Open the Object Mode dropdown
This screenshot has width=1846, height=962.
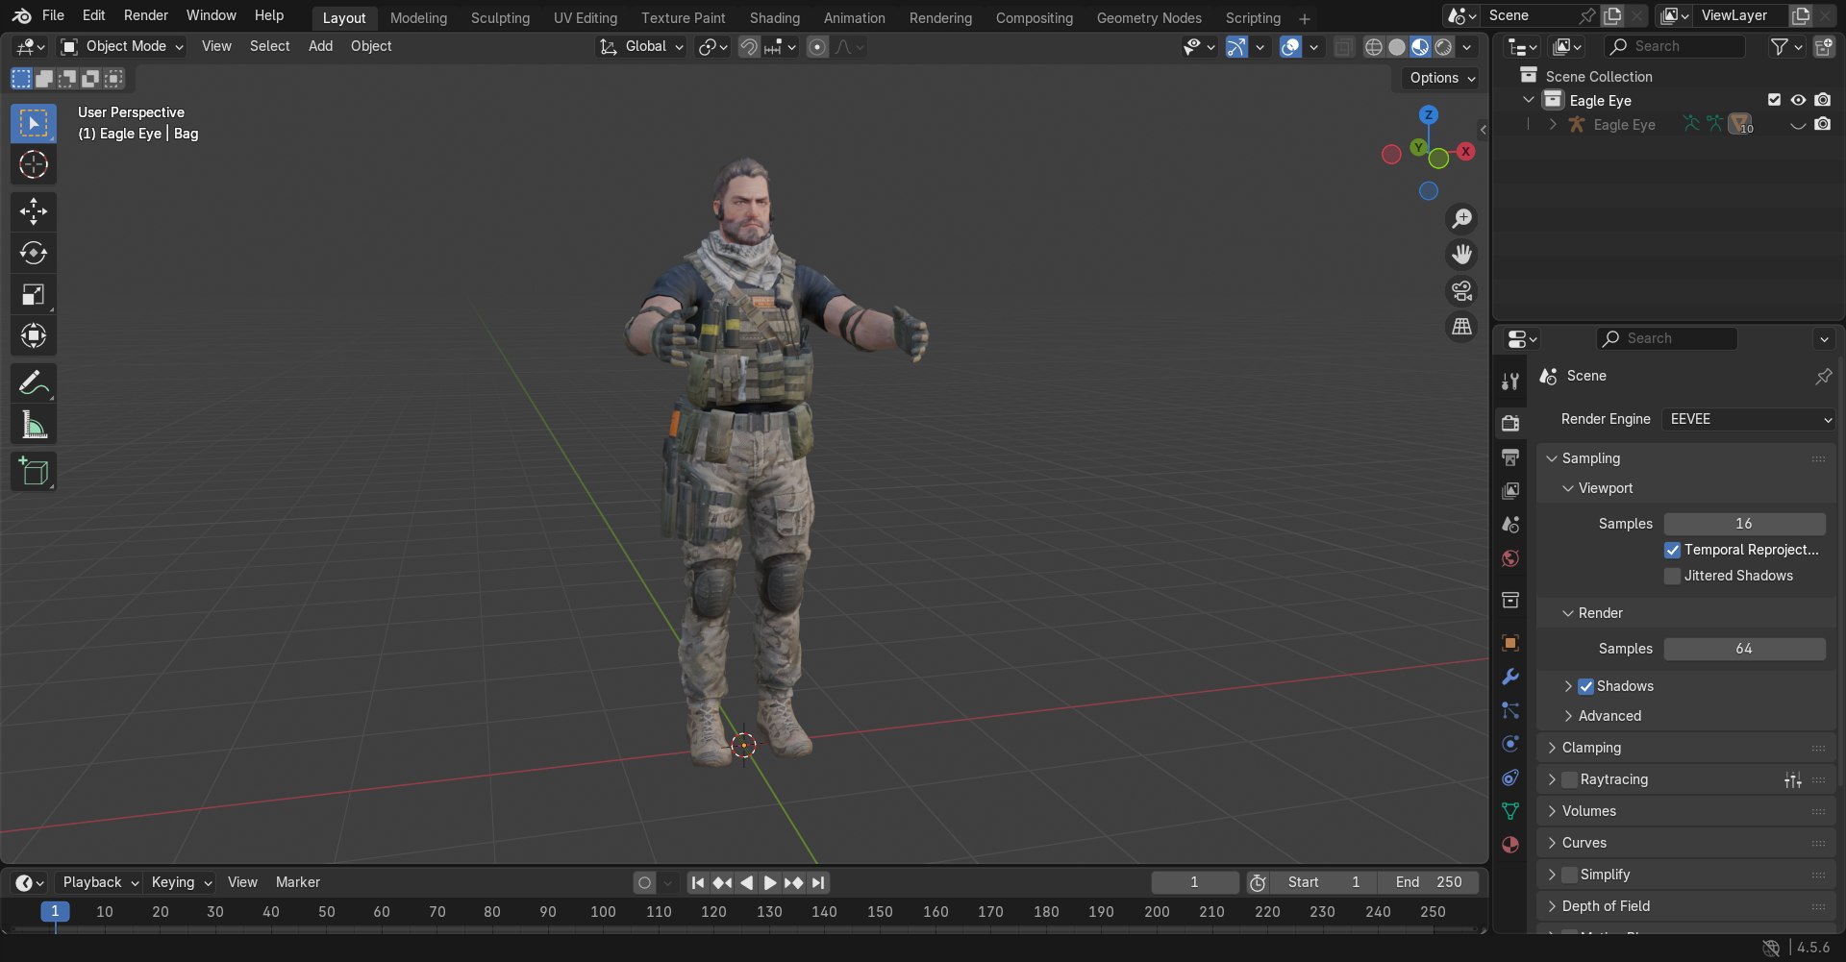click(121, 46)
